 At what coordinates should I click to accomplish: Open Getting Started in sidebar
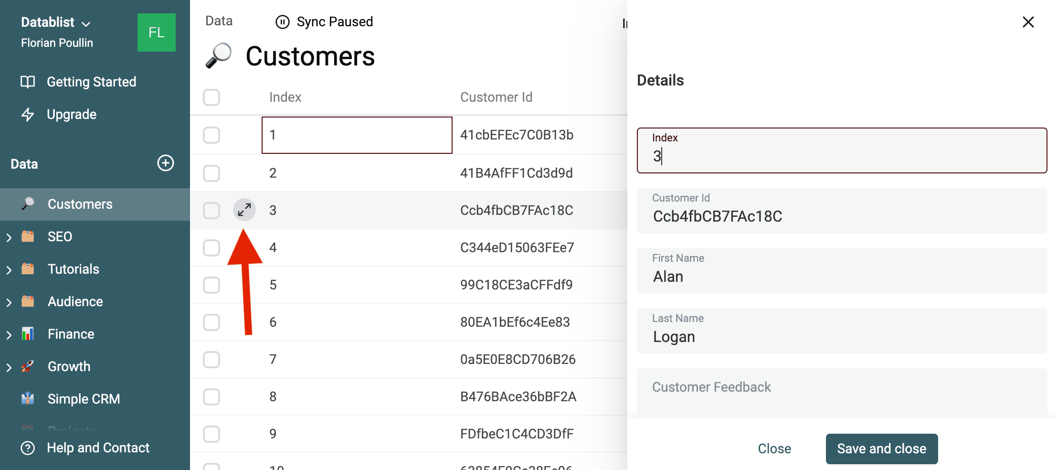coord(92,82)
